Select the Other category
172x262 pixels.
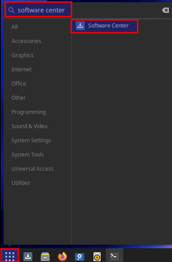pos(19,98)
